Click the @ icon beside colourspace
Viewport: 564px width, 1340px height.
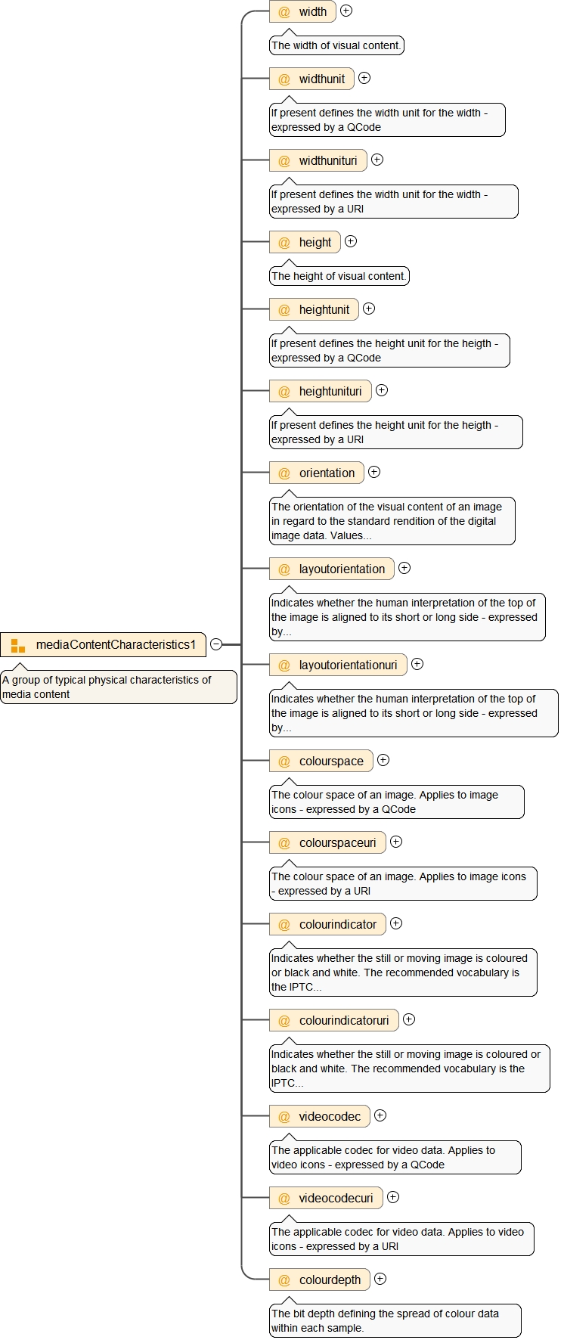pos(284,762)
